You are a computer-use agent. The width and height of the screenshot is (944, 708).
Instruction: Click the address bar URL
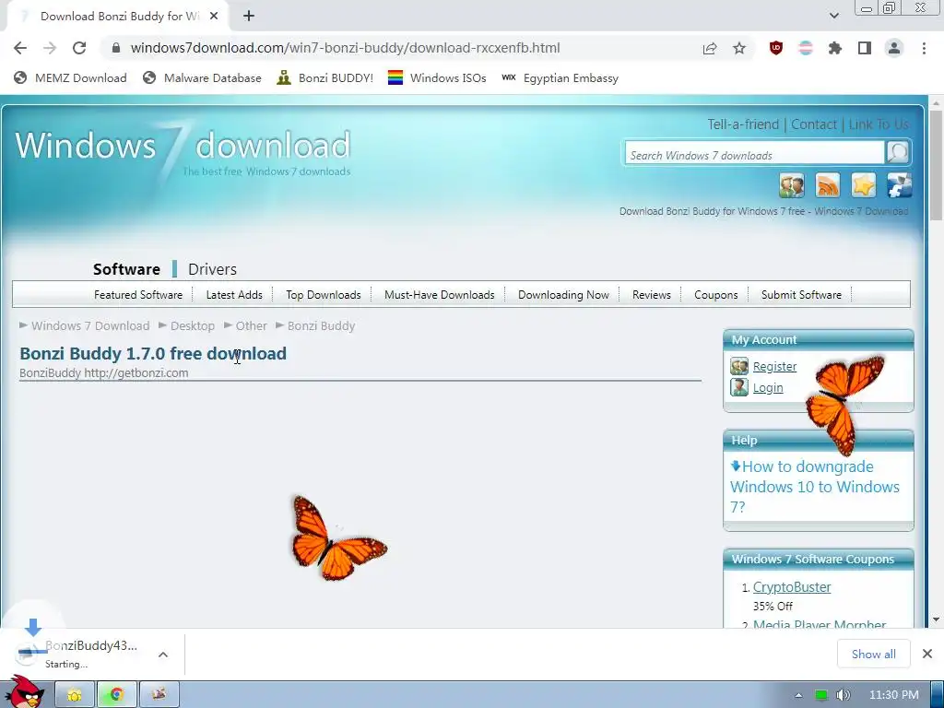pyautogui.click(x=345, y=48)
